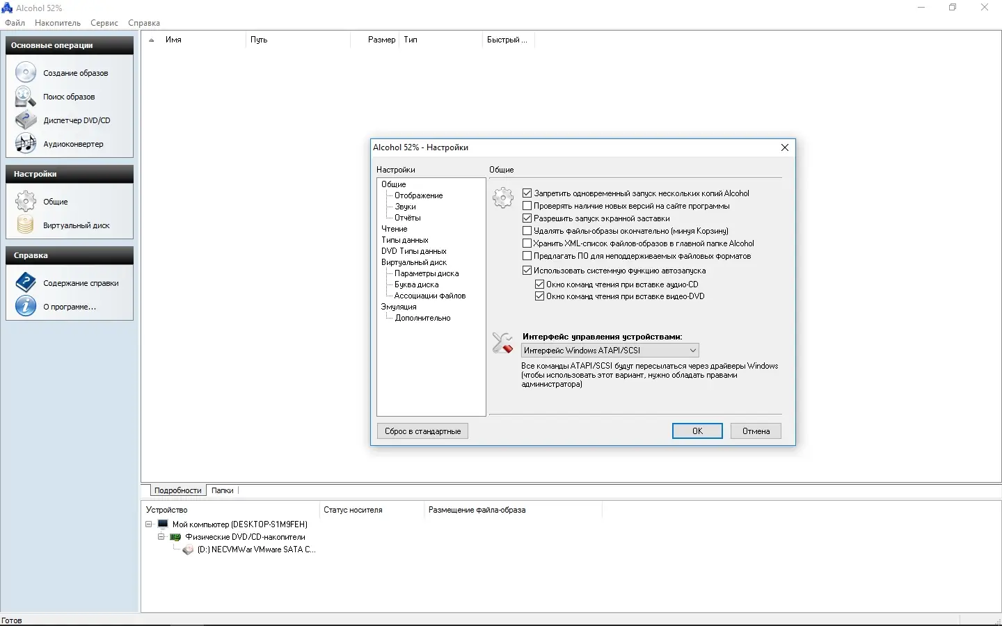The image size is (1002, 626).
Task: Select Типы данных in the settings tree
Action: point(405,240)
